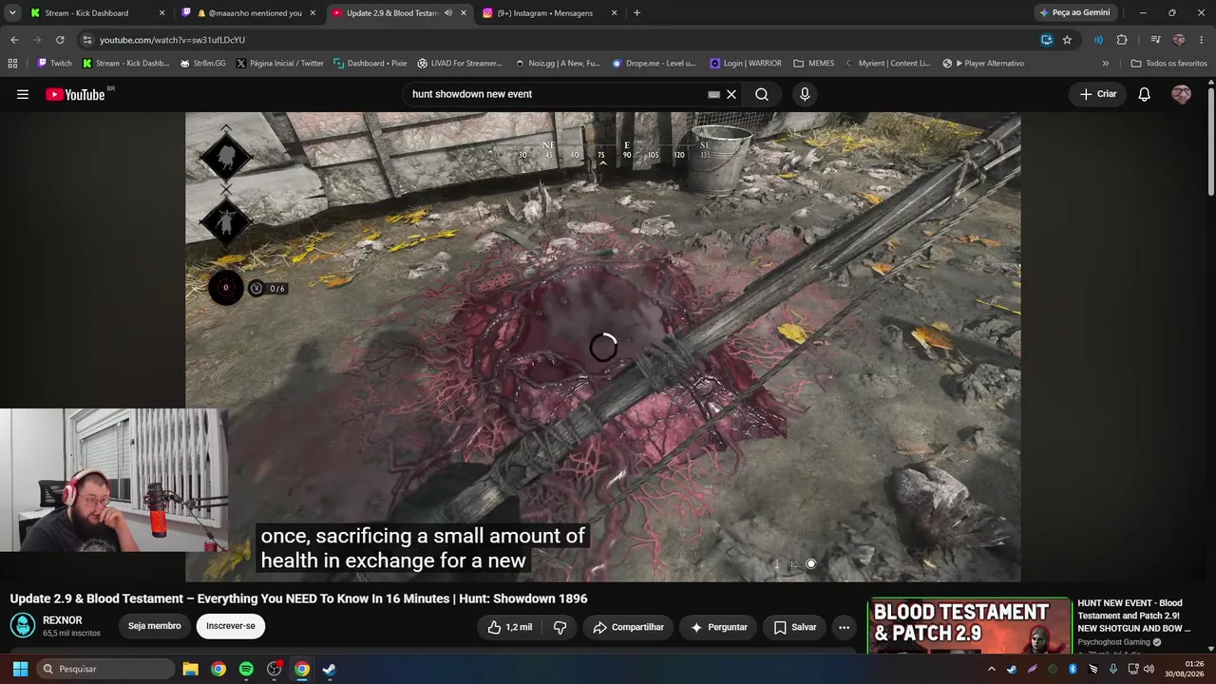Open the Player Alternativo bookmark
Viewport: 1216px width, 684px height.
coord(983,64)
